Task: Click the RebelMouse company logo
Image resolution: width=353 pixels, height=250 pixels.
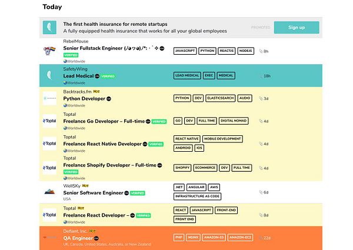Action: [49, 51]
